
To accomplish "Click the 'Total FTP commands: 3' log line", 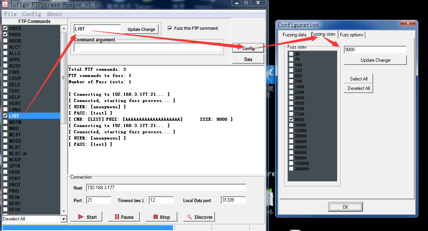I will [97, 69].
